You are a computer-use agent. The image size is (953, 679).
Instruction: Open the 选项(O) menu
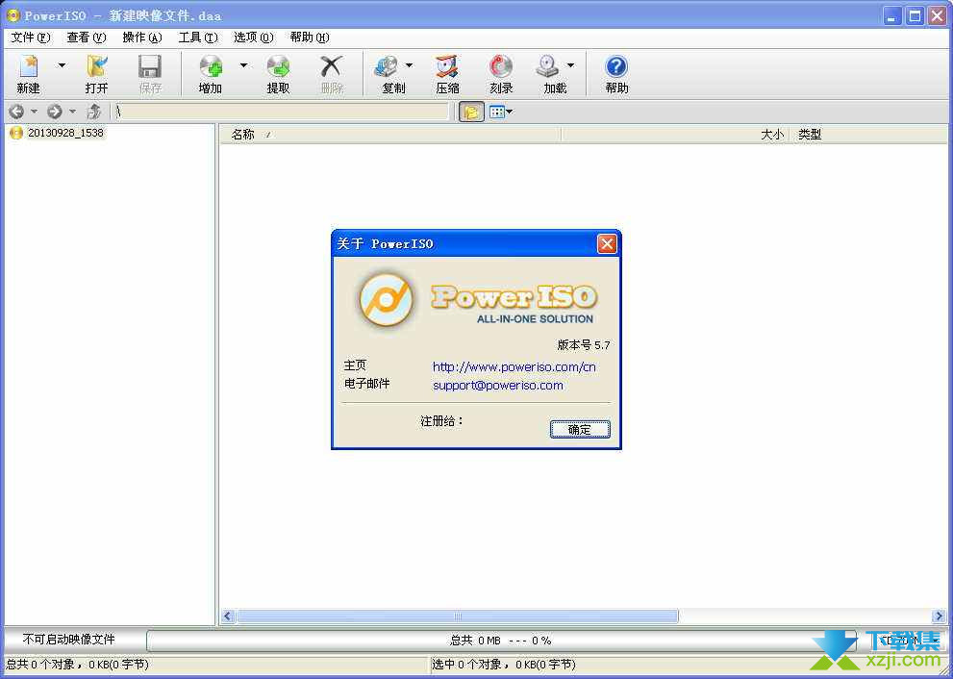[x=254, y=38]
